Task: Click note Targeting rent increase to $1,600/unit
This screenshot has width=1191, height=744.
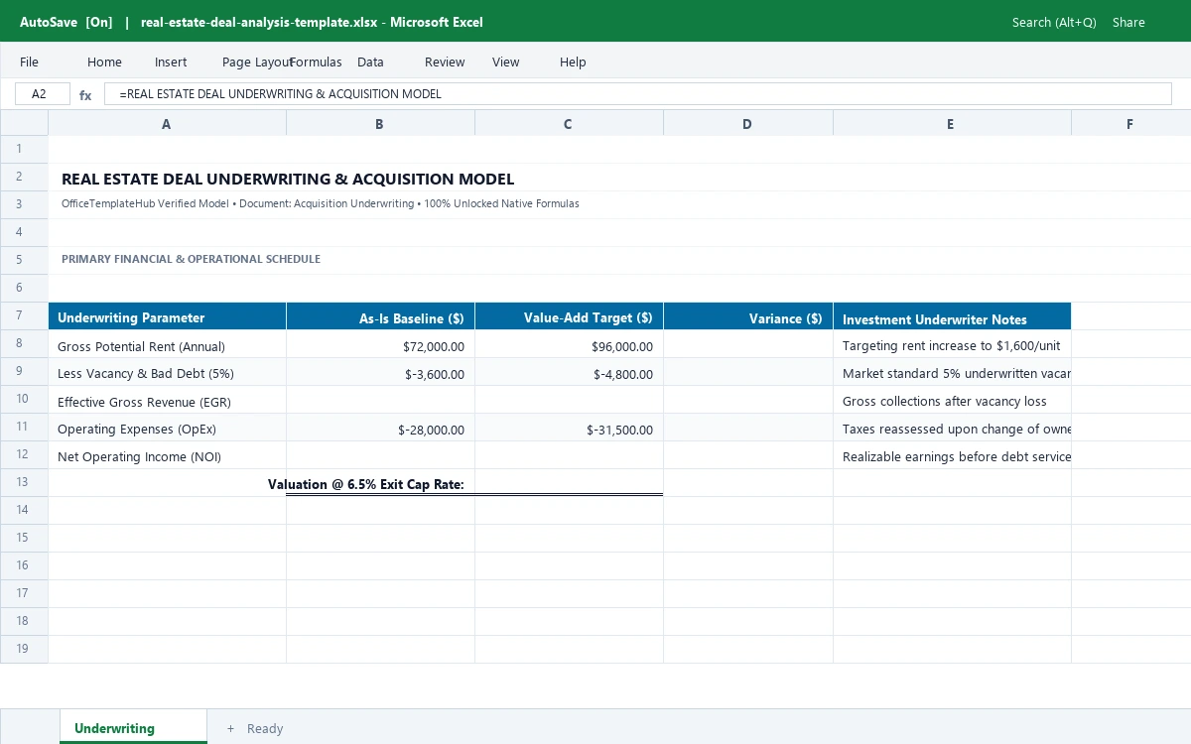Action: pos(952,346)
